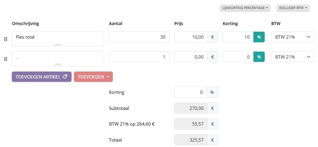
Task: Click the overall Korting input showing 0
Action: [190, 92]
